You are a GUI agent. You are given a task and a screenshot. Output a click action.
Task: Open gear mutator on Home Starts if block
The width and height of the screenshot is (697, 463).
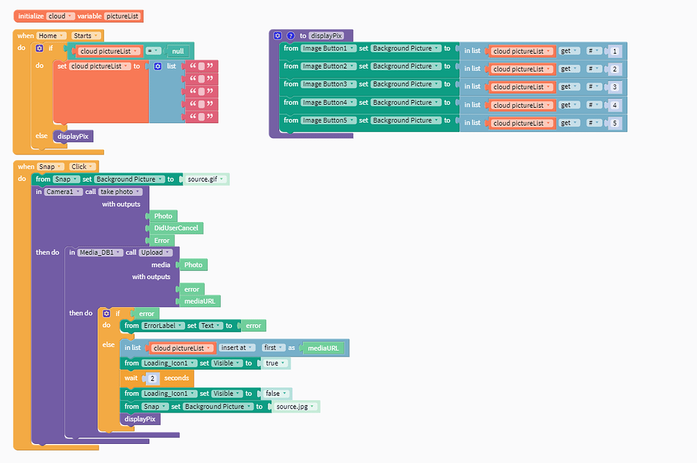point(39,48)
